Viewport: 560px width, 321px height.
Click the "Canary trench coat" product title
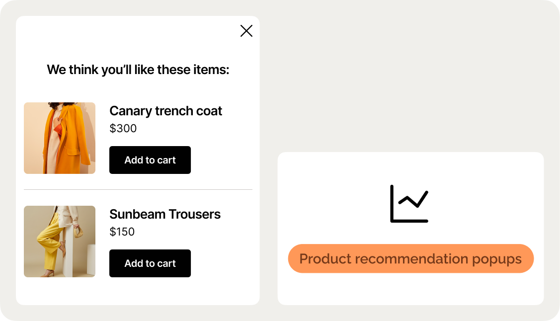pos(165,111)
